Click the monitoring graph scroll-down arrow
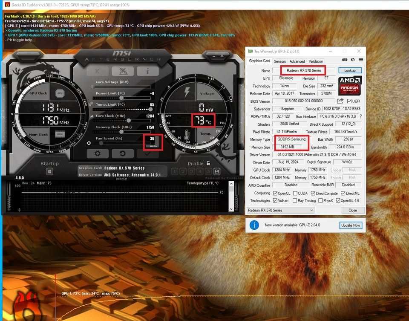 pos(231,209)
